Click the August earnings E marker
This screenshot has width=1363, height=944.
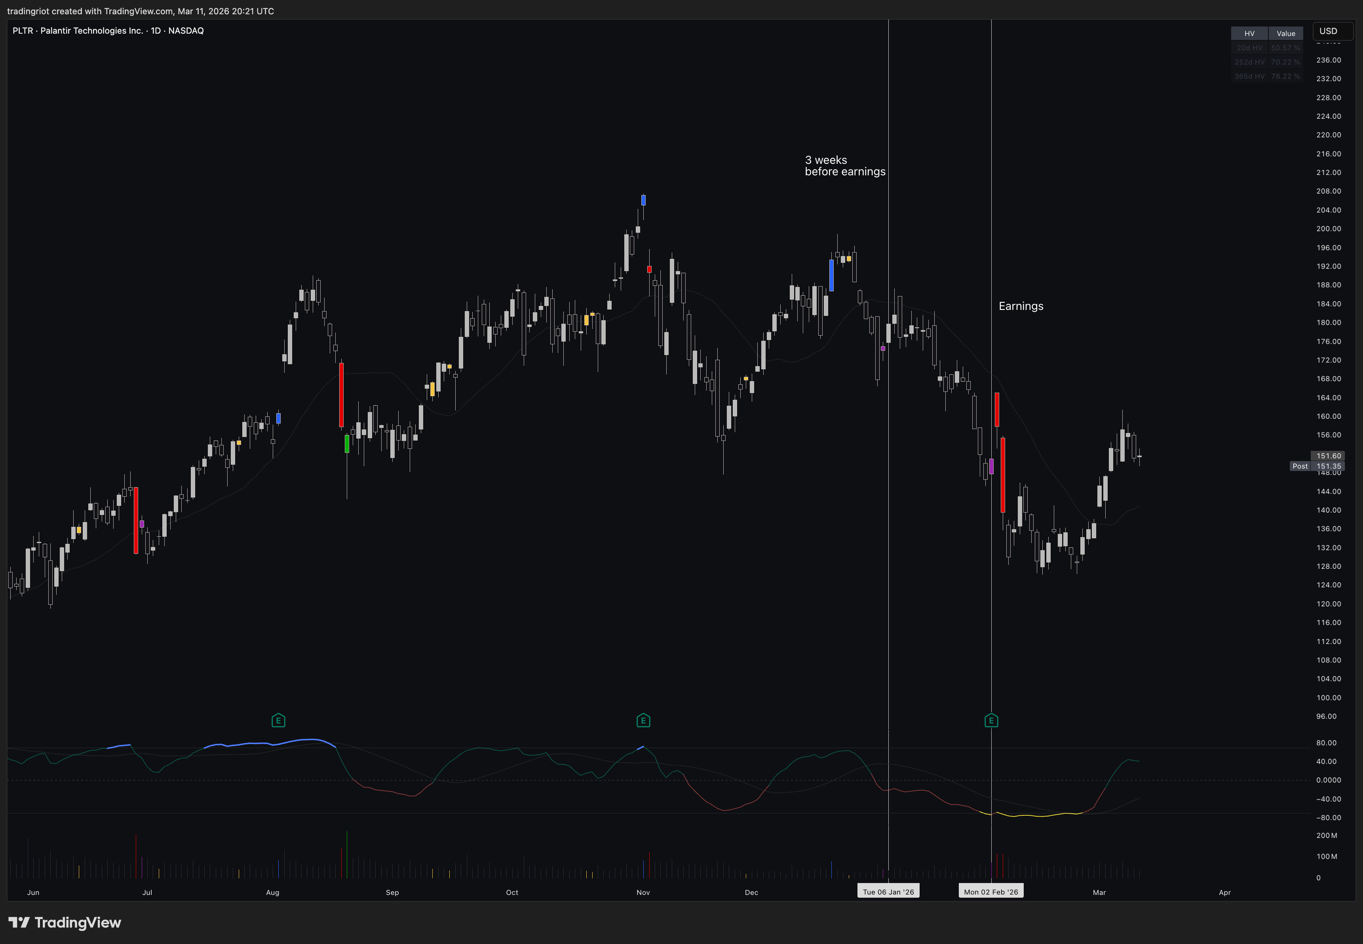point(278,720)
